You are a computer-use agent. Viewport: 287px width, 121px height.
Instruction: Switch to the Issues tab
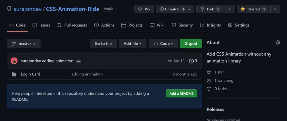41,25
